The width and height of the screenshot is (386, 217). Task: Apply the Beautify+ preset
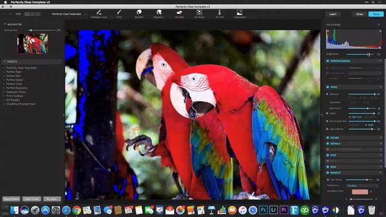(x=159, y=14)
